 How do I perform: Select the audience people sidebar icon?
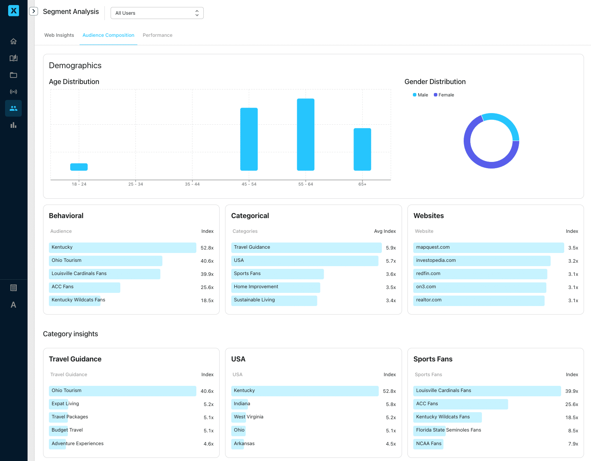coord(14,108)
